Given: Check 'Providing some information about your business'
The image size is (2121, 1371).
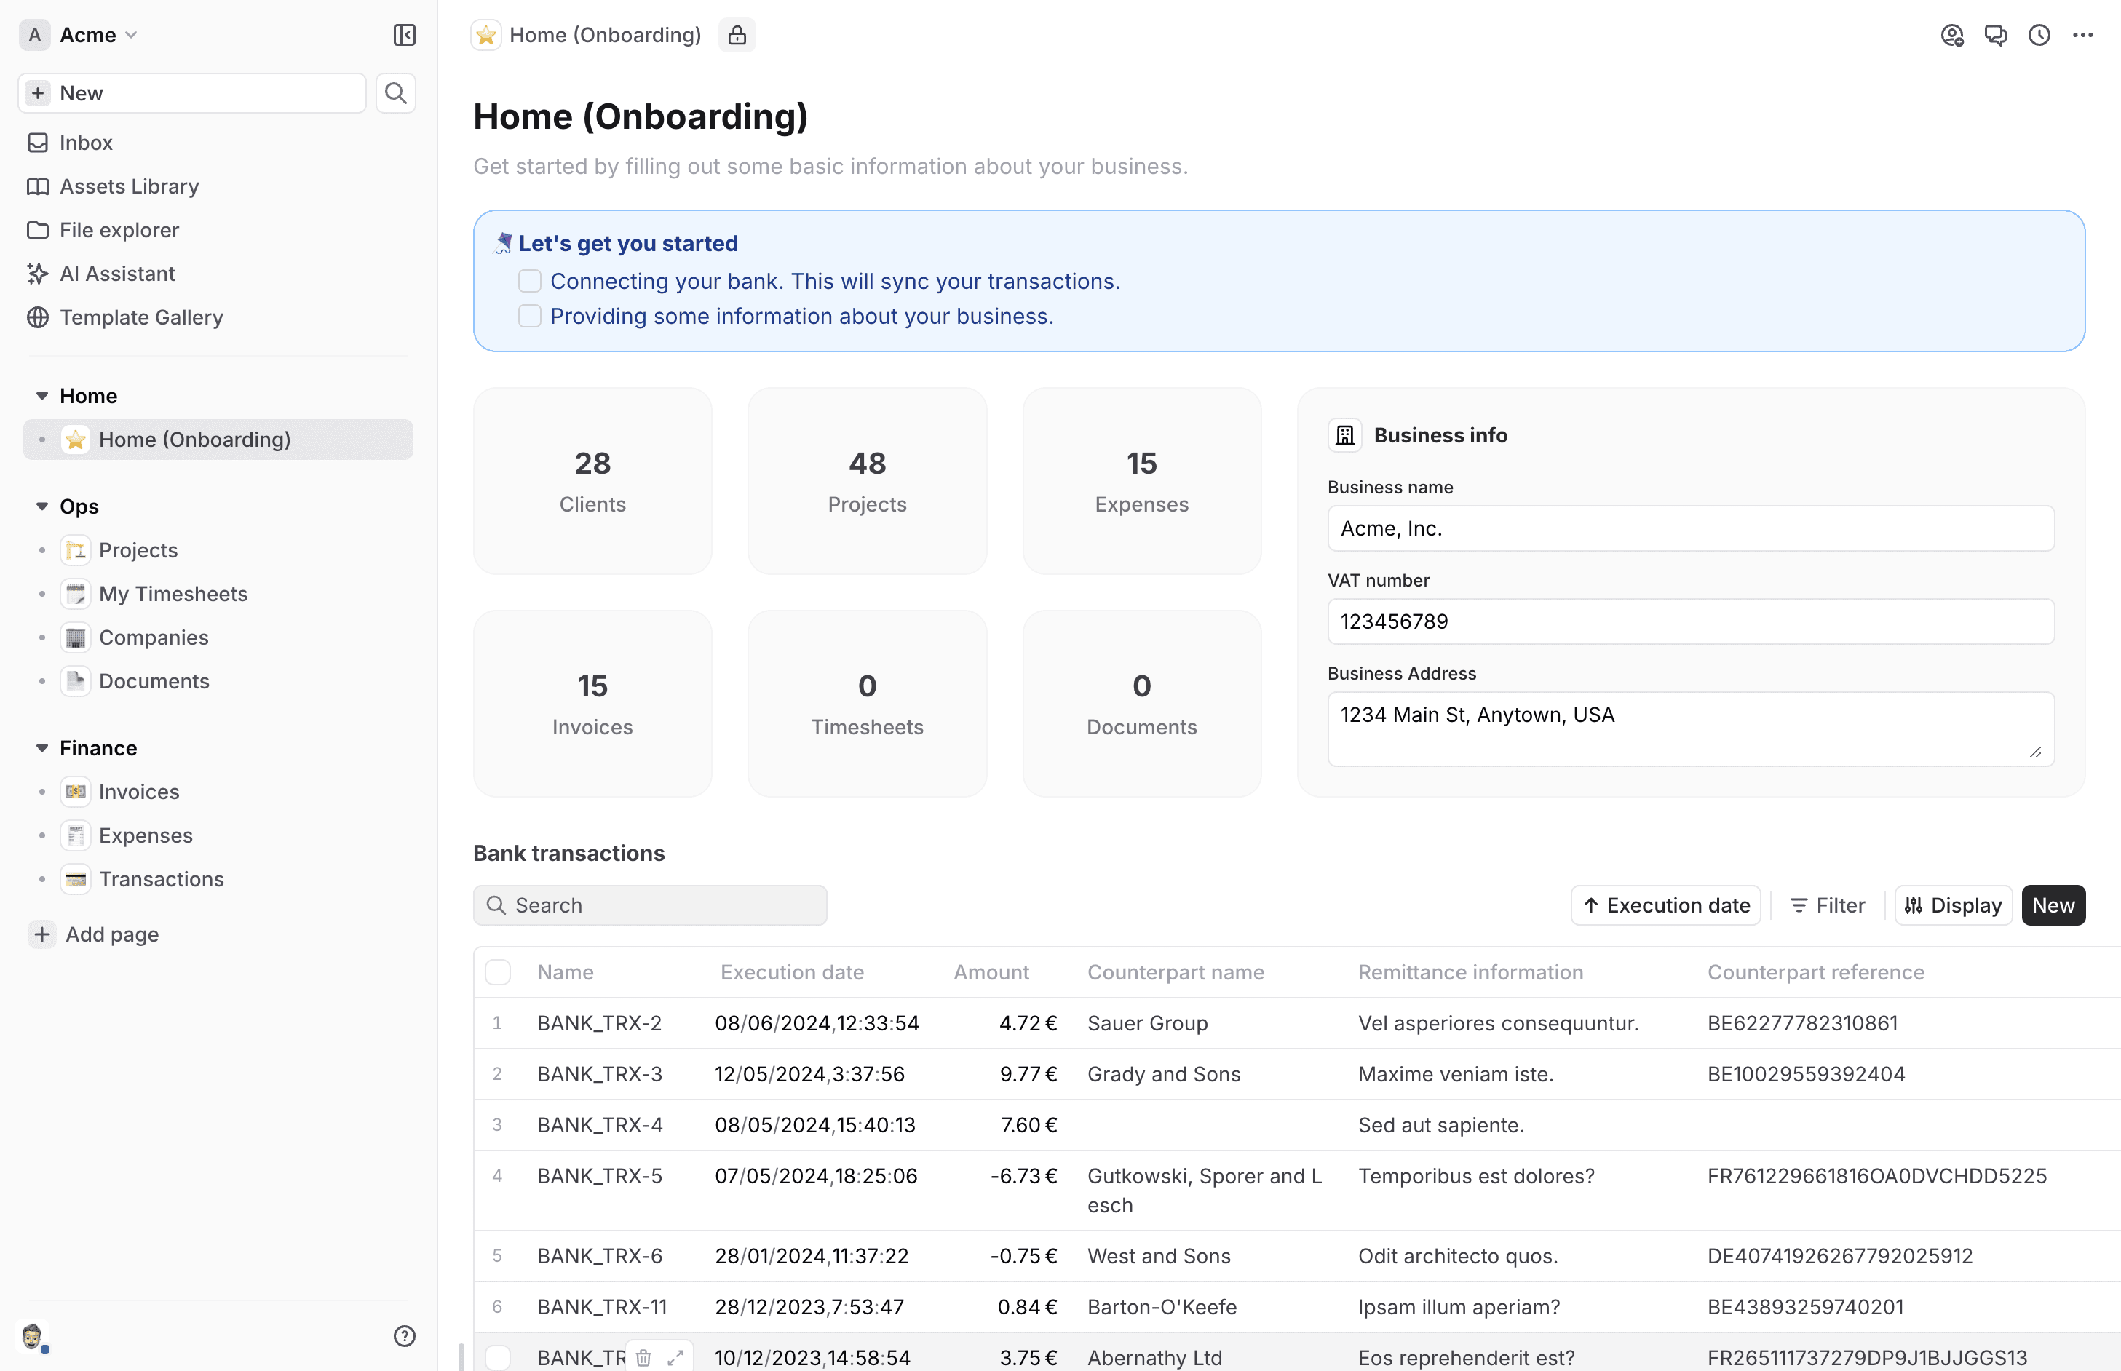Looking at the screenshot, I should point(530,315).
